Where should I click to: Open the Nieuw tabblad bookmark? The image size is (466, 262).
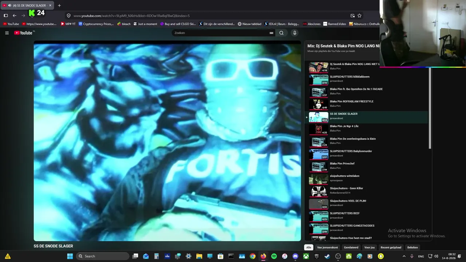[249, 24]
